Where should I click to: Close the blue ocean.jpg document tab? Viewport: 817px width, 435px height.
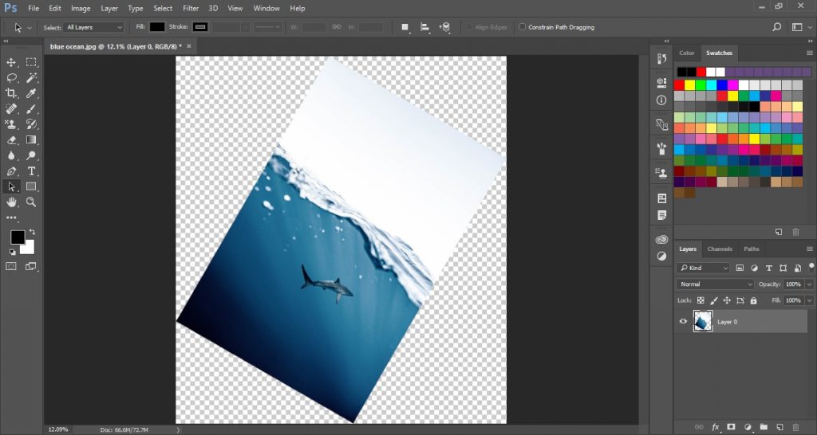(x=188, y=46)
